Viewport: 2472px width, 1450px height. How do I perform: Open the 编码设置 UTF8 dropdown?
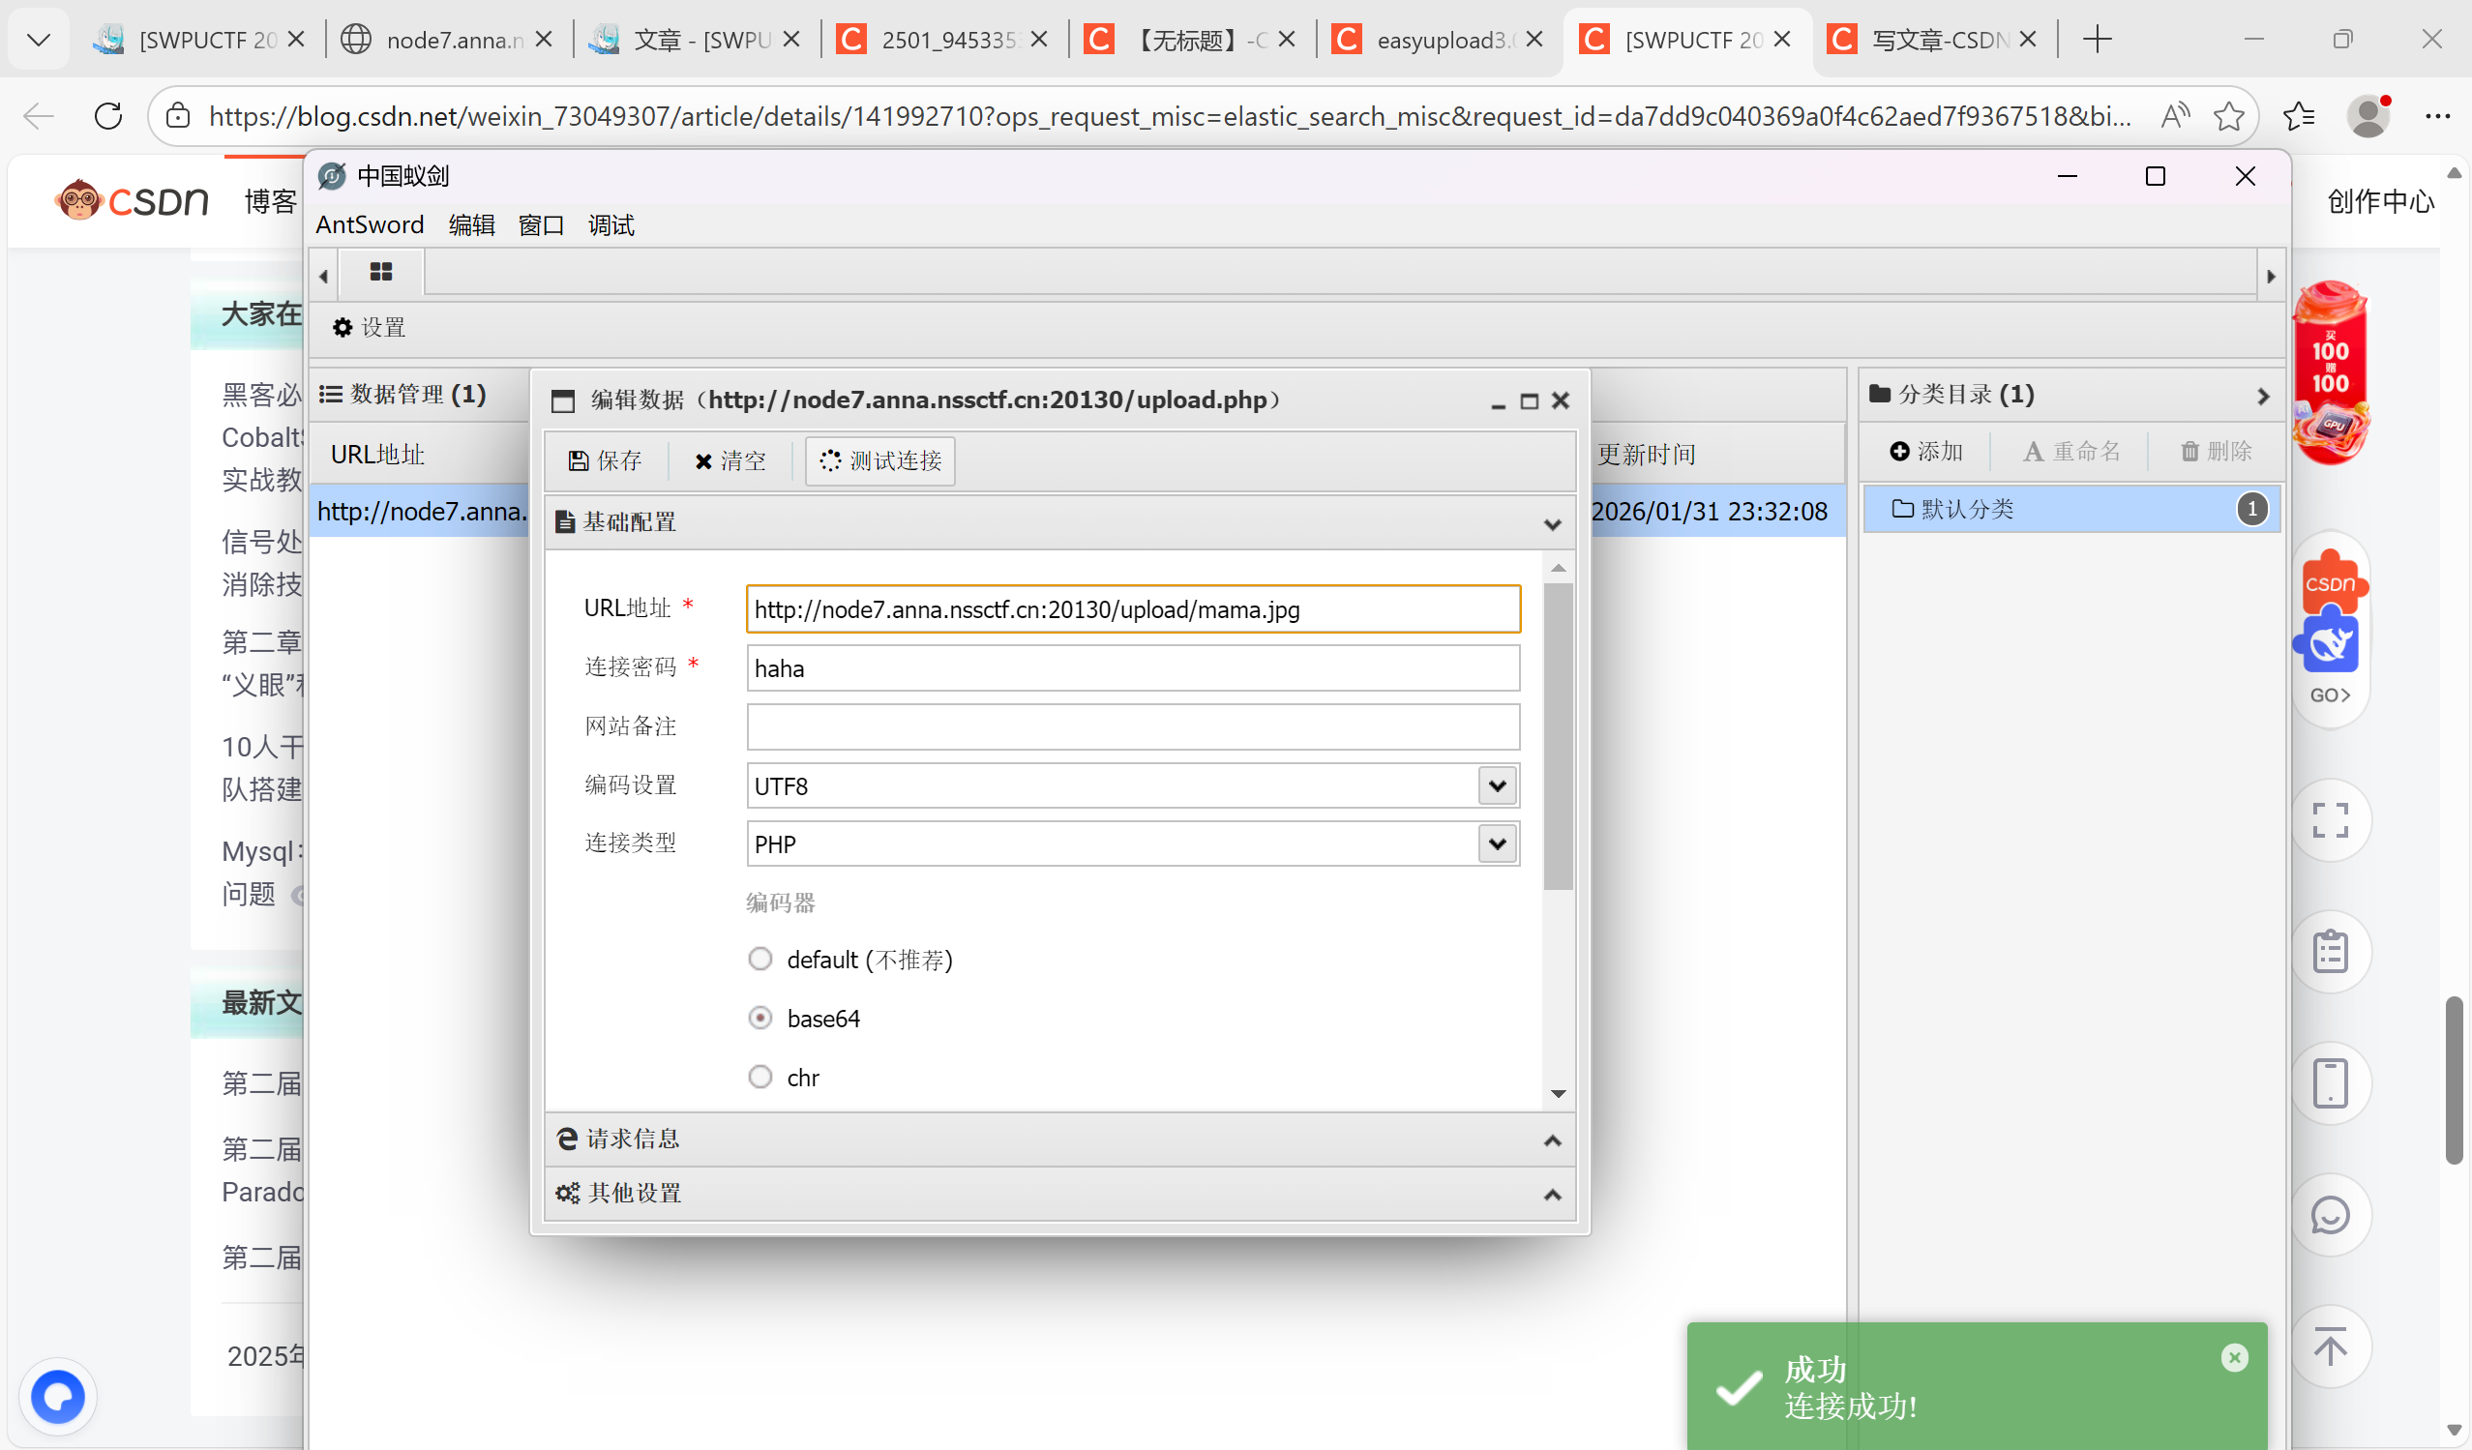click(x=1496, y=785)
